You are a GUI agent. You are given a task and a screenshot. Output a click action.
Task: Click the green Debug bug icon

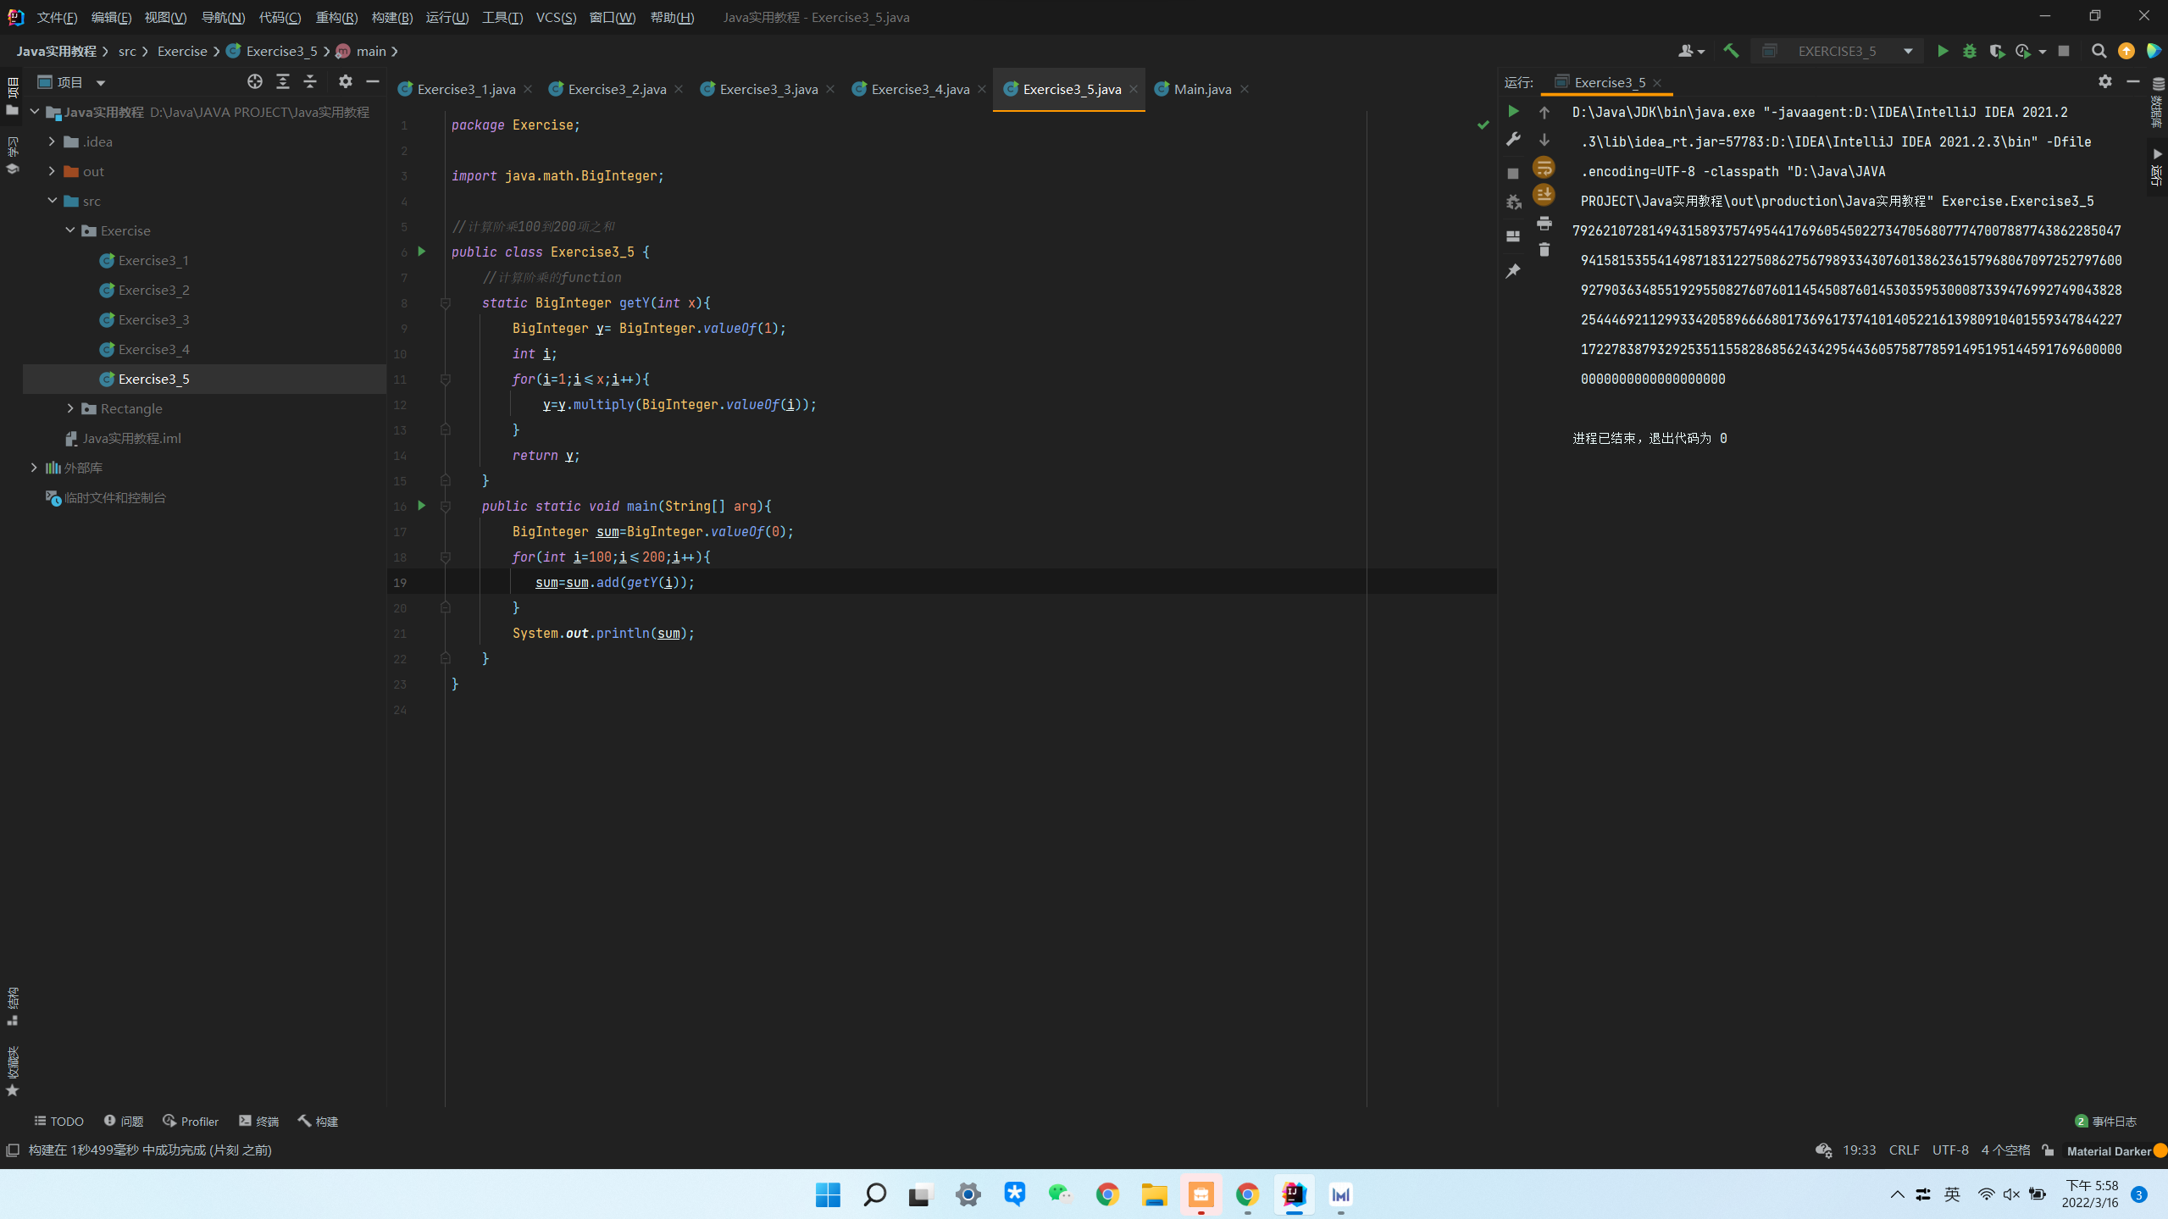coord(1969,51)
